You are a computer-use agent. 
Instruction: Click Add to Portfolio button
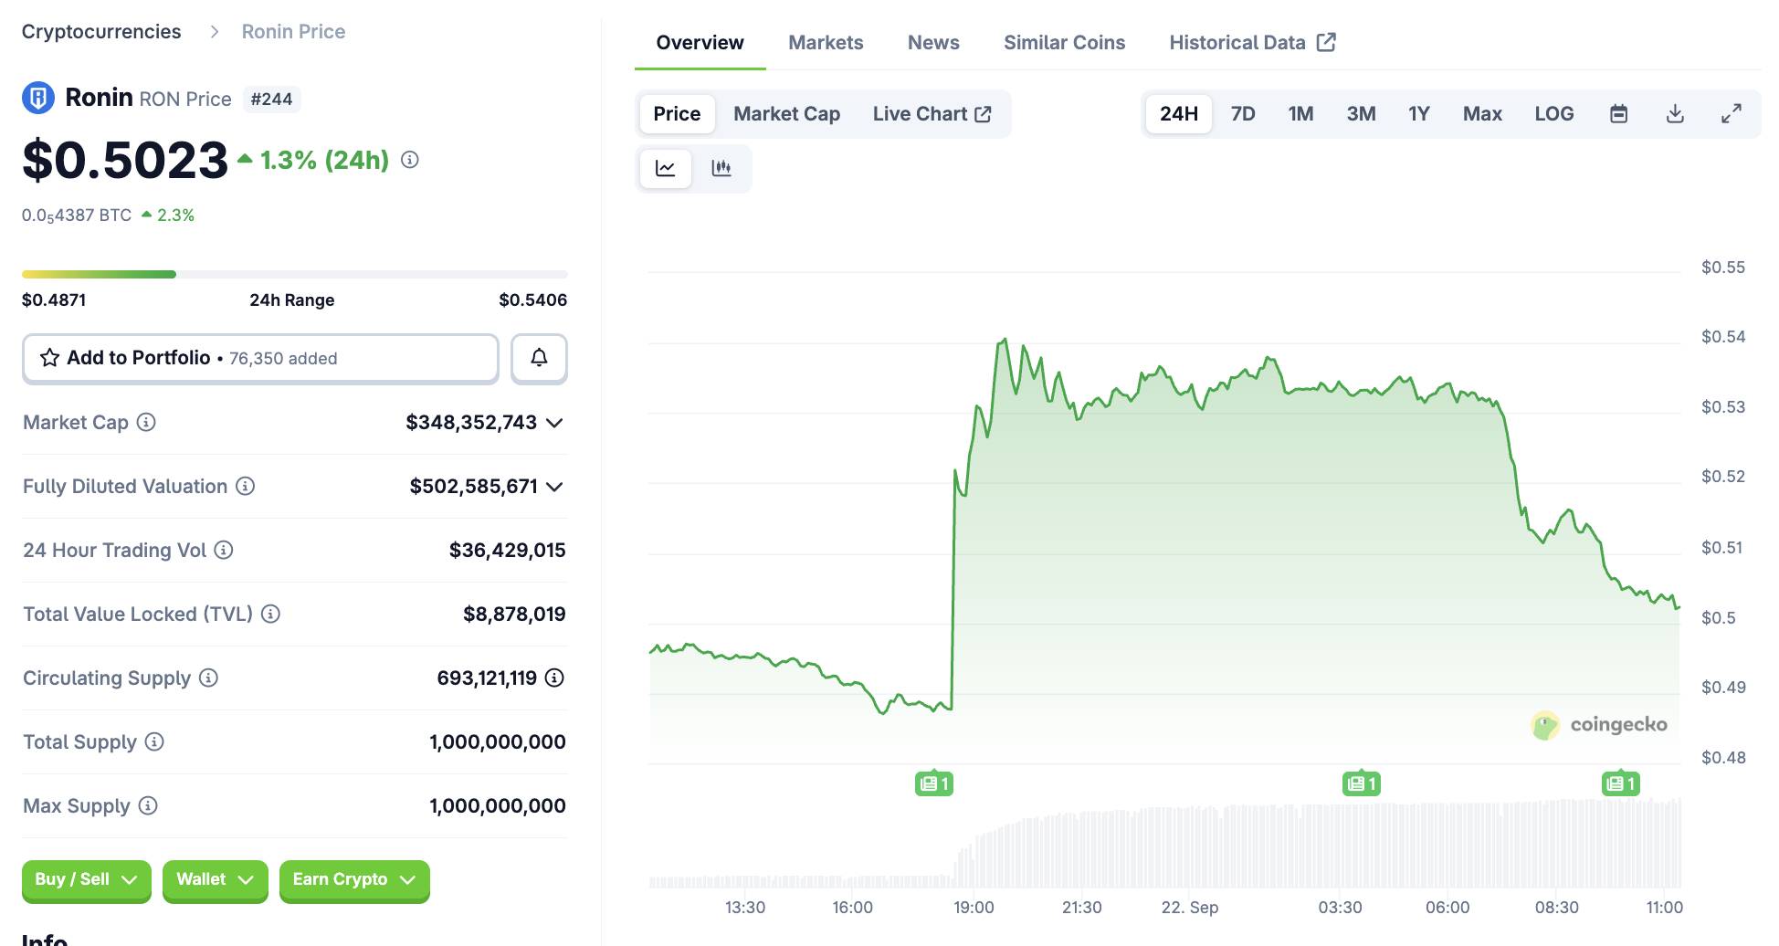pos(260,358)
